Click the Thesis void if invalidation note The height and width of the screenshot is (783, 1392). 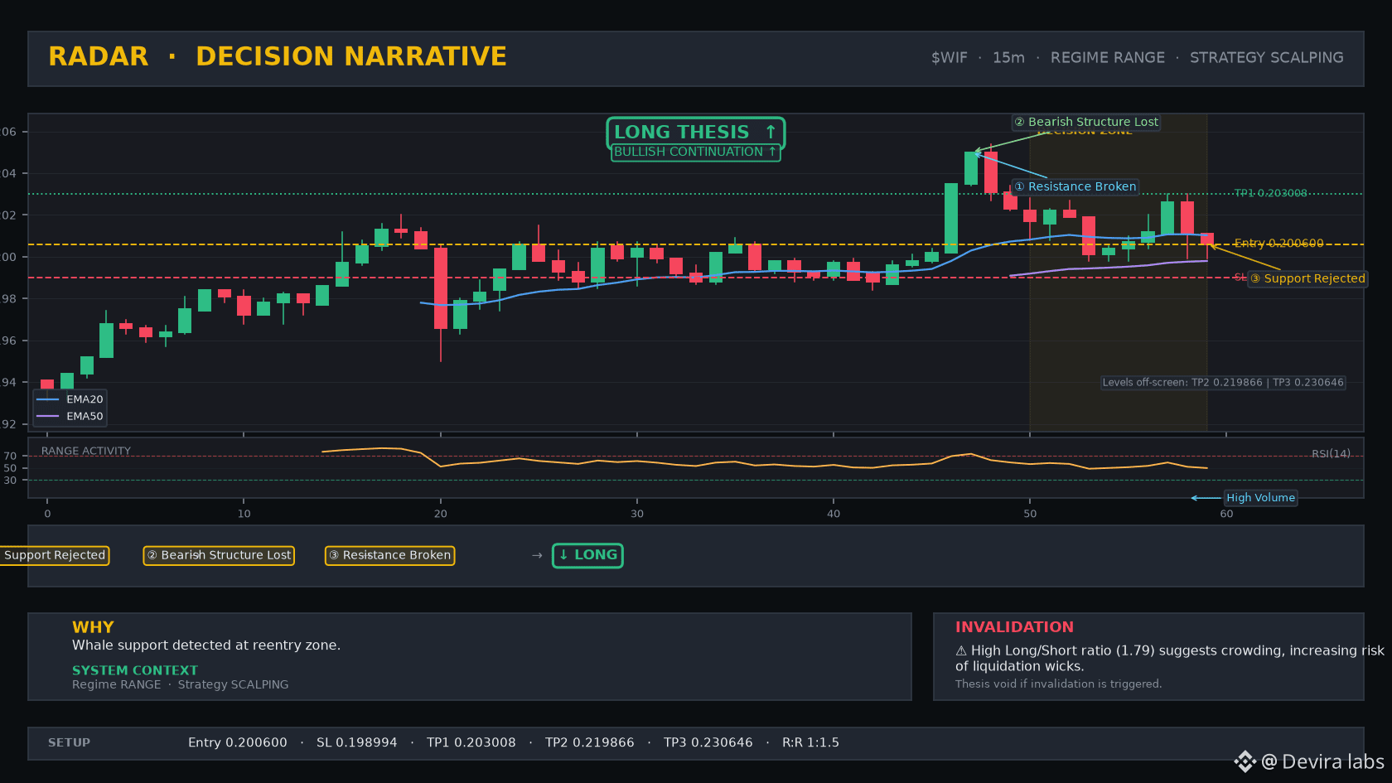[1058, 684]
